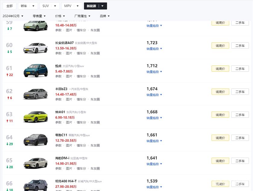Open the 厂商属性 filter dropdown
253x191 pixels.
[82, 16]
